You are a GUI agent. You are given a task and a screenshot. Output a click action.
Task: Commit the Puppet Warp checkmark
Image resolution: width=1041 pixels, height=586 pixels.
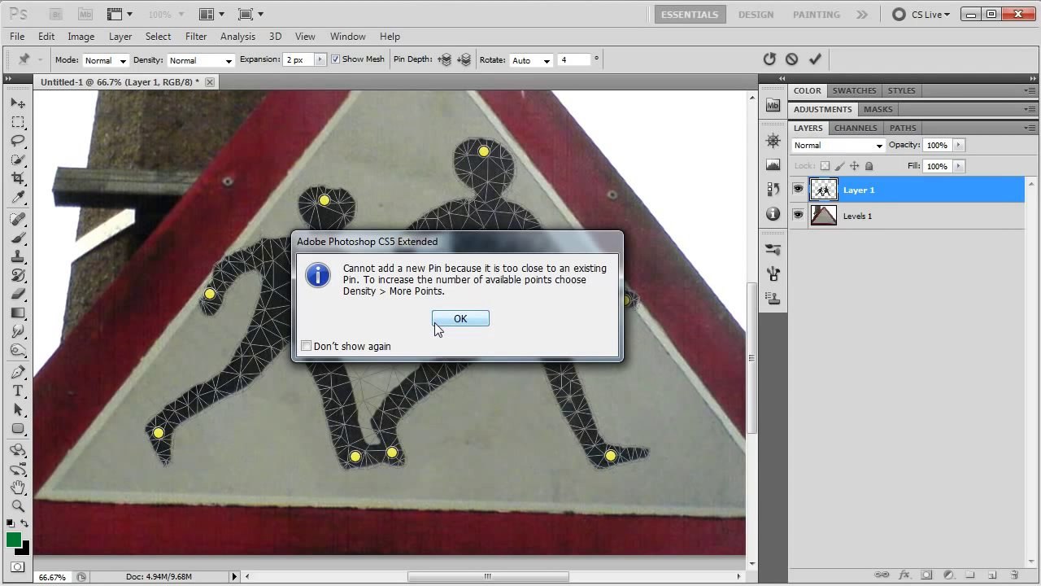tap(815, 59)
